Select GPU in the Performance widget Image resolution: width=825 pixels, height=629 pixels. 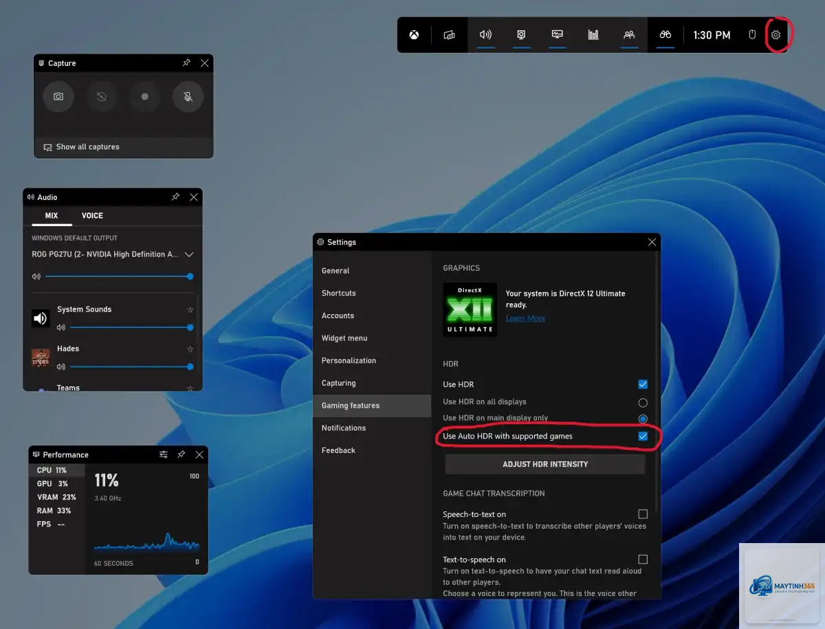(56, 484)
